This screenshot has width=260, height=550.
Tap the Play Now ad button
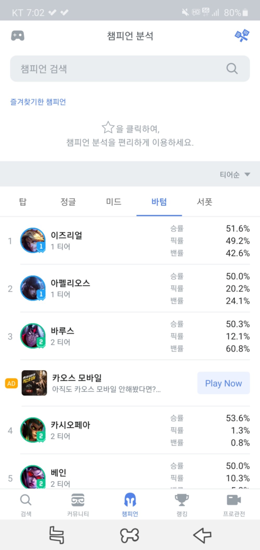point(224,383)
